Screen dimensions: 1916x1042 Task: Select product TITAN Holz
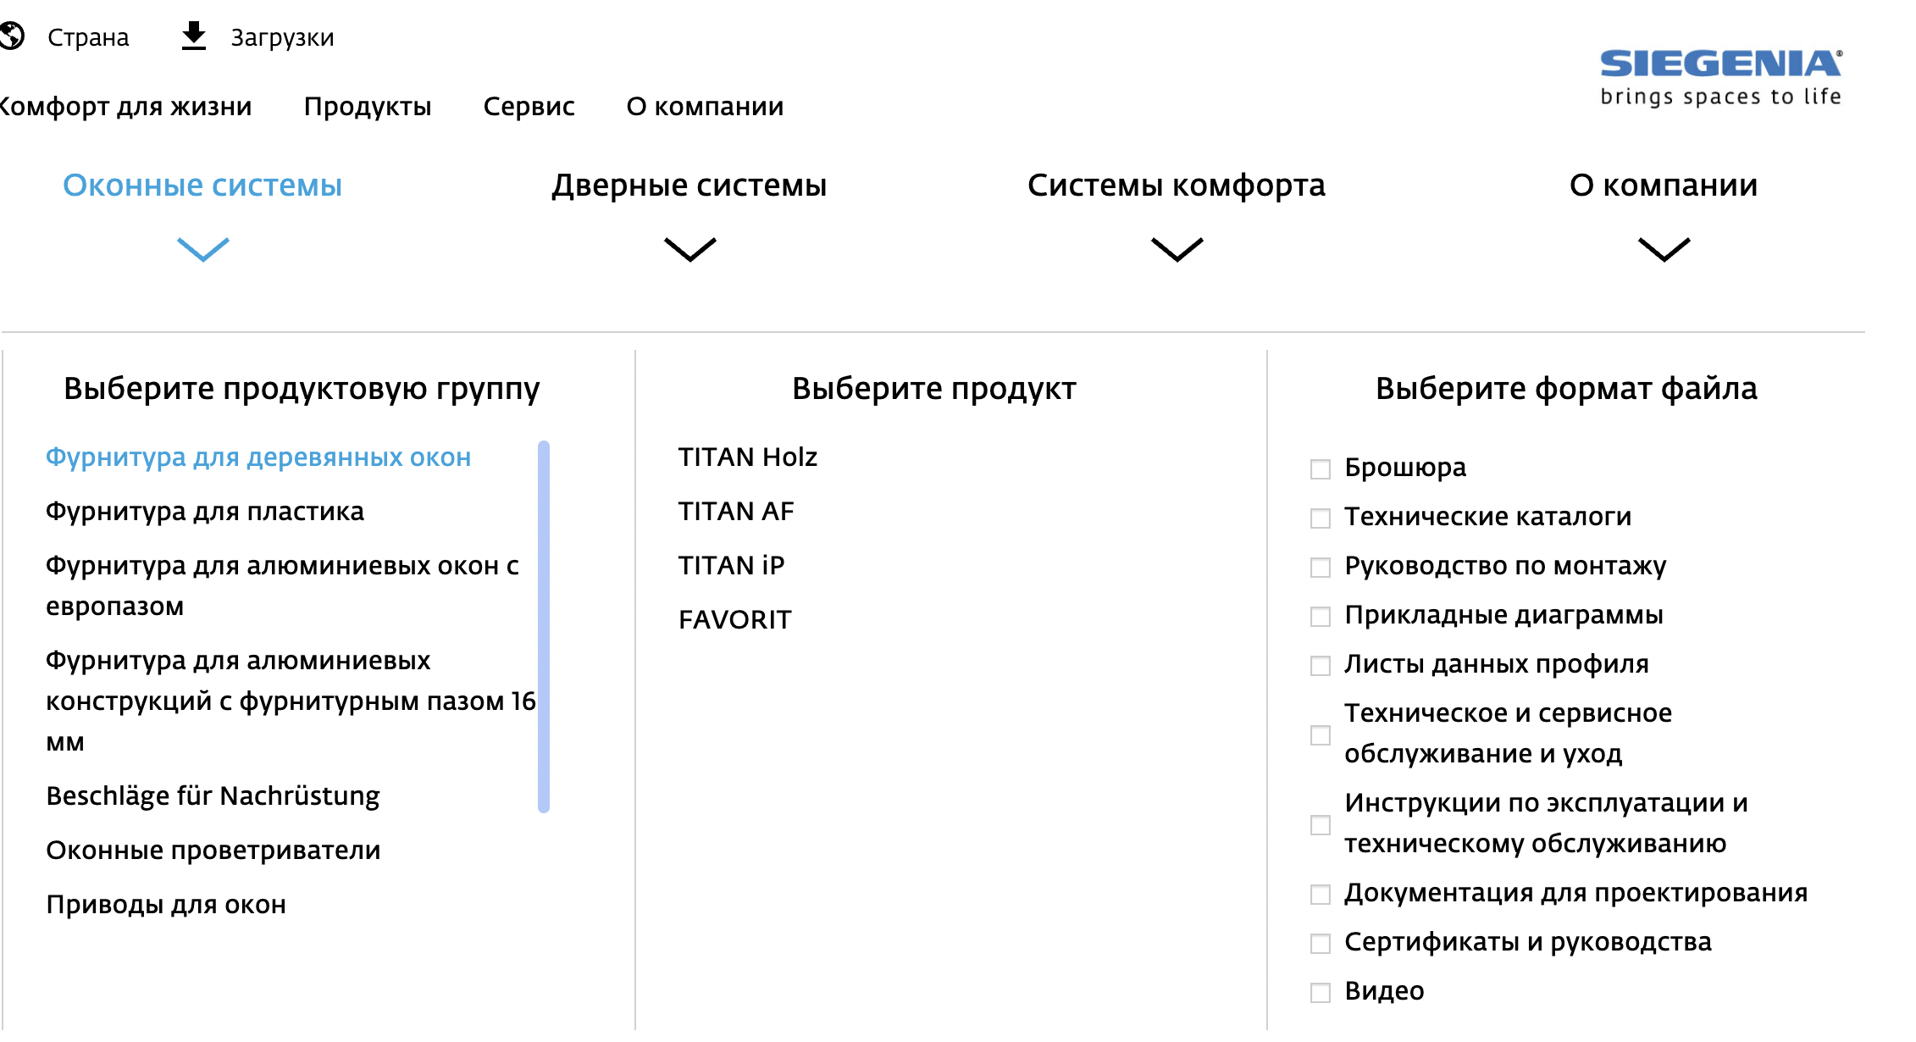click(748, 457)
